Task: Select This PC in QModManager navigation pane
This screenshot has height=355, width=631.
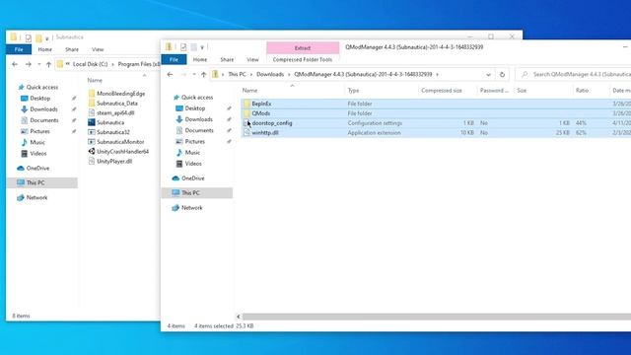Action: coord(190,193)
